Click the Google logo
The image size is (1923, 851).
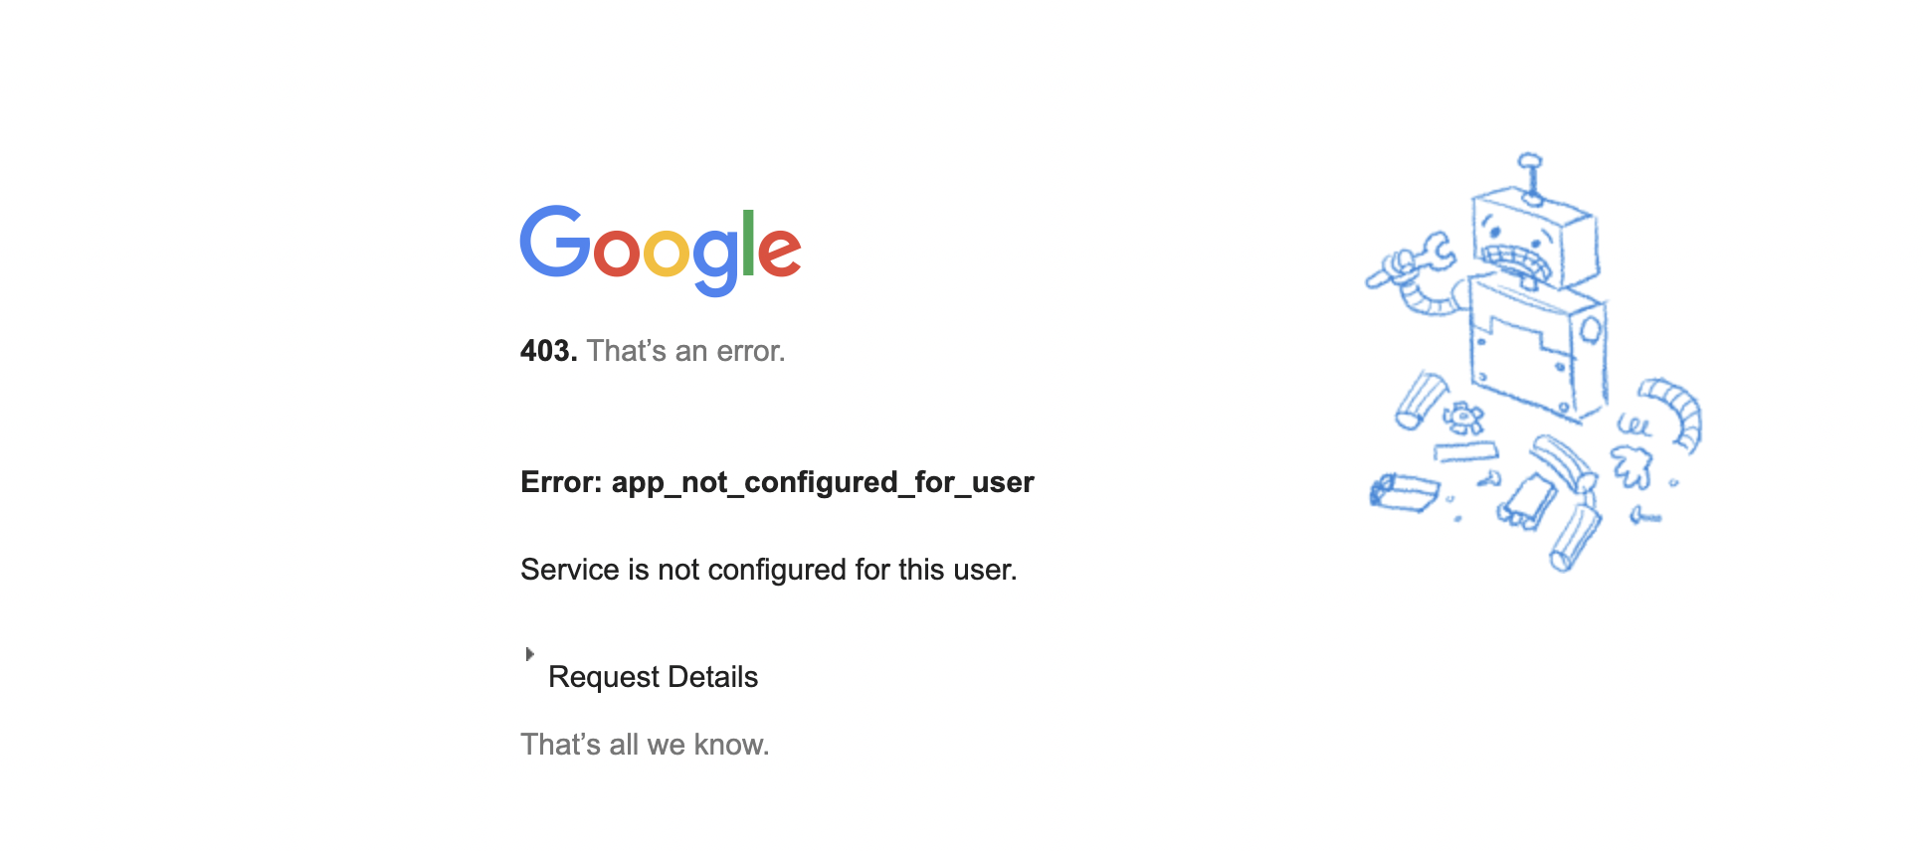[661, 250]
